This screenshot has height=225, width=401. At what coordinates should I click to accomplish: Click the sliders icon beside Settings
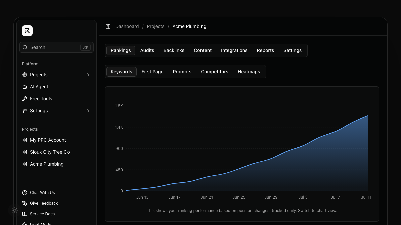click(25, 111)
